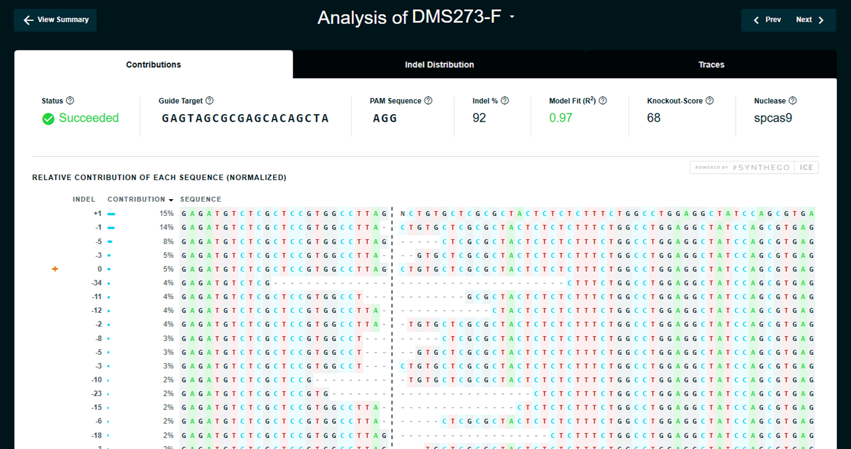851x449 pixels.
Task: Select the -34 indel sequence row
Action: [497, 282]
